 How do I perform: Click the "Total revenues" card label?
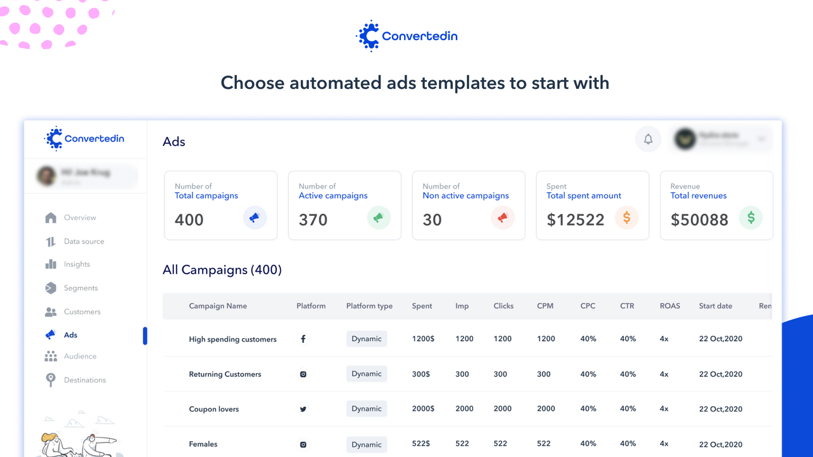pos(699,195)
